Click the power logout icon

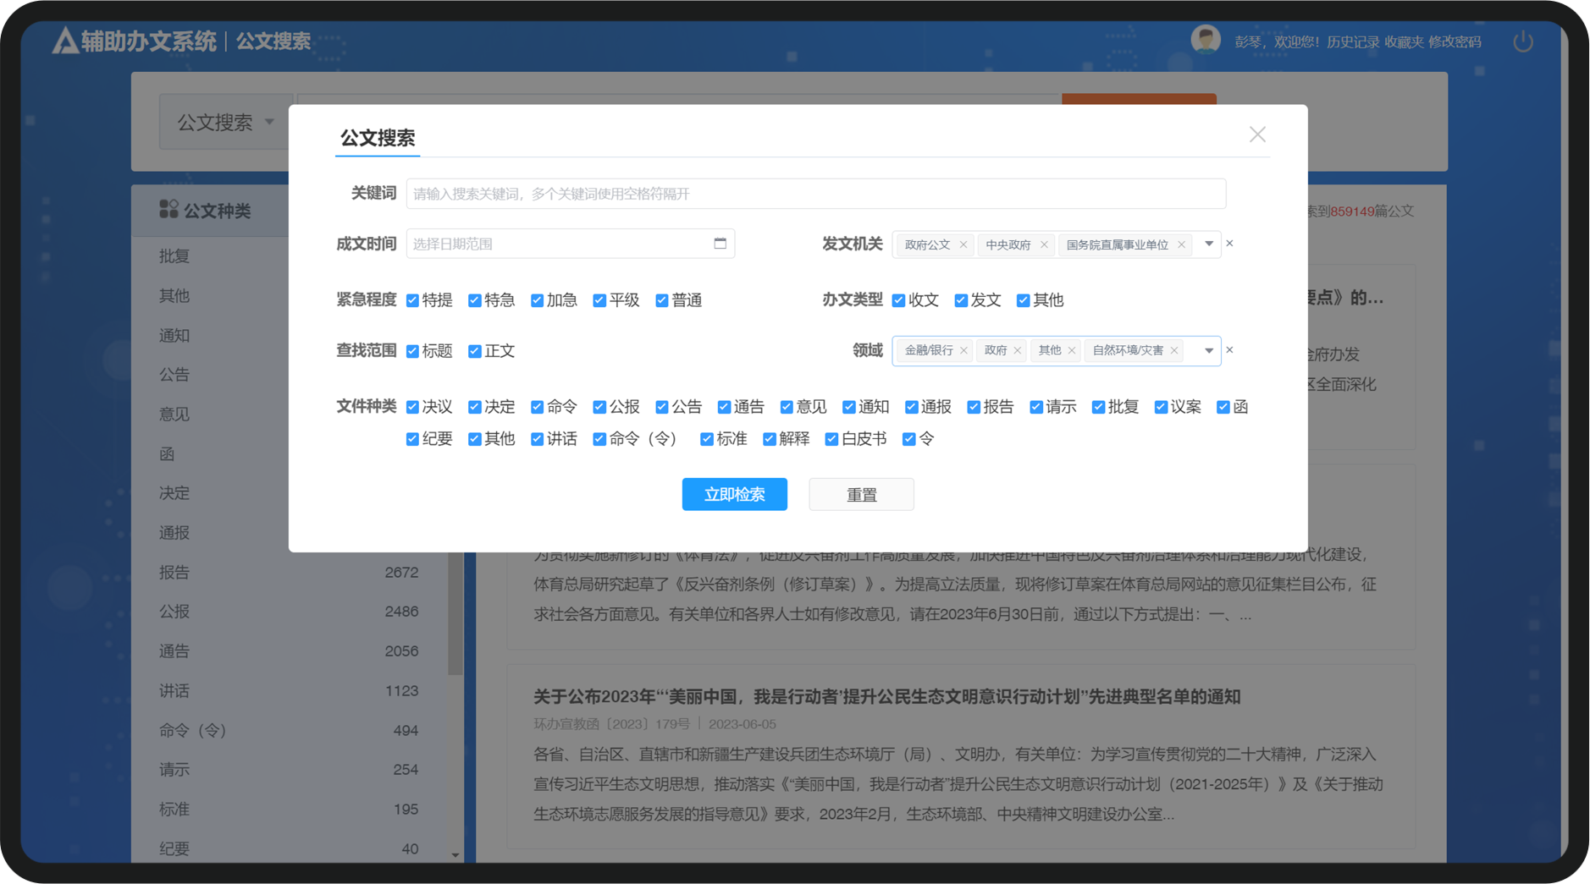[x=1523, y=41]
